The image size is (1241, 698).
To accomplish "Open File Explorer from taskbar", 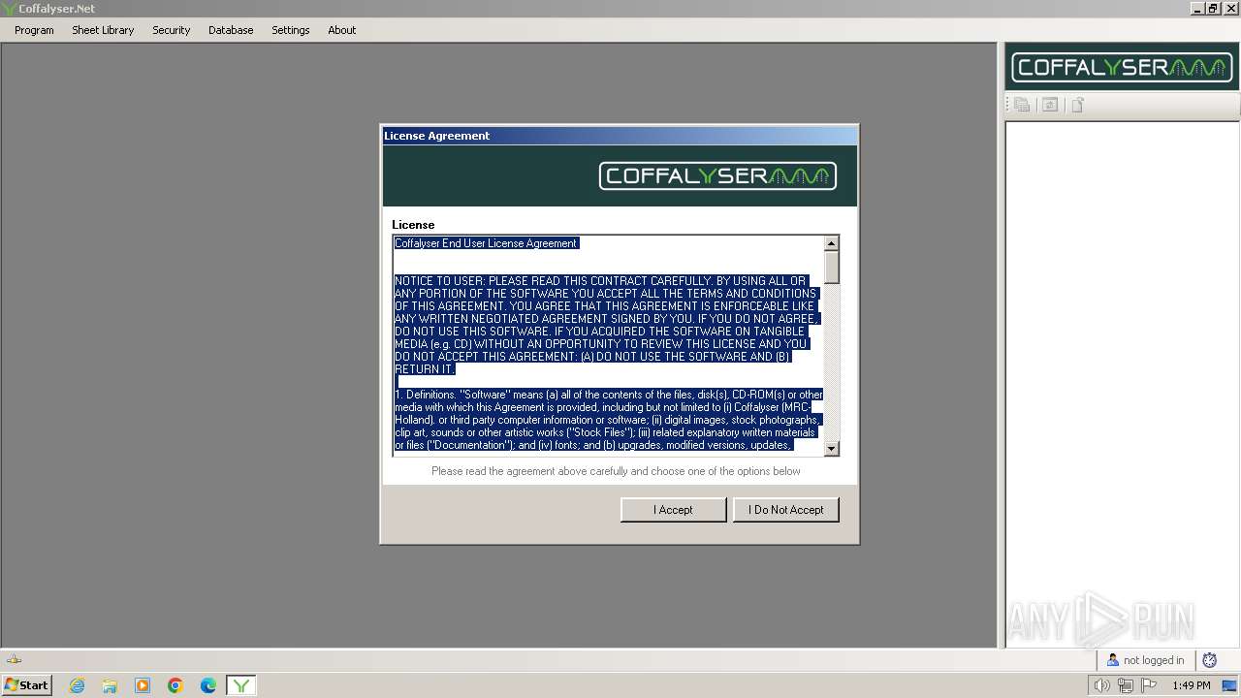I will tap(110, 685).
